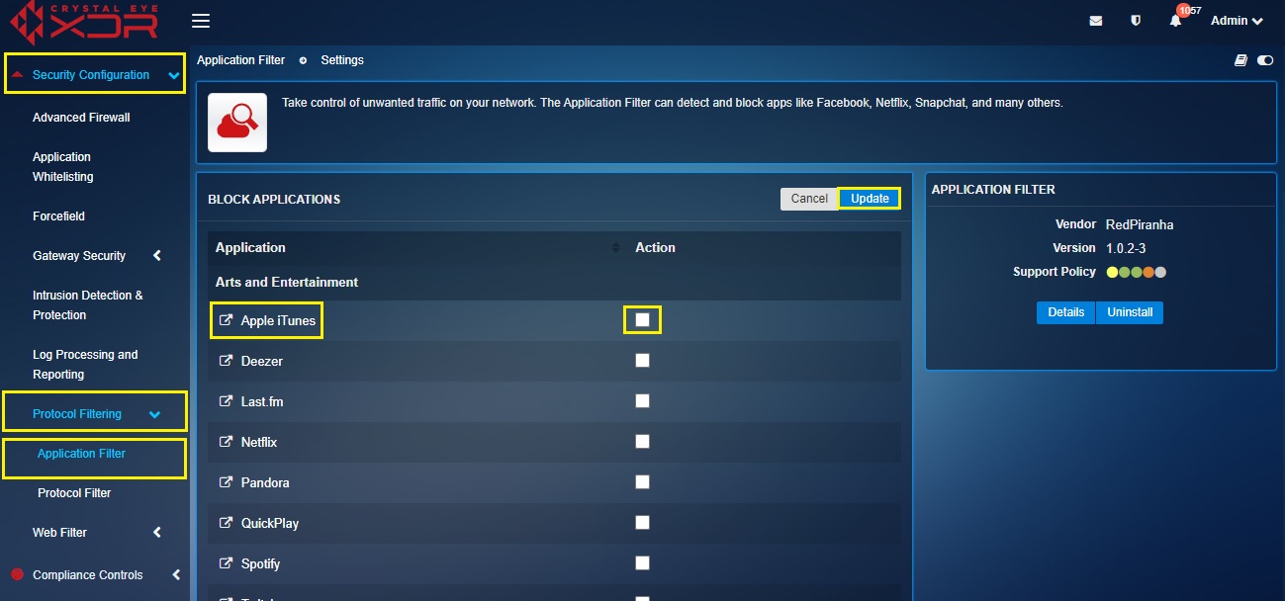Click the Application Filter cloud magnifier icon
Image resolution: width=1285 pixels, height=601 pixels.
237,123
